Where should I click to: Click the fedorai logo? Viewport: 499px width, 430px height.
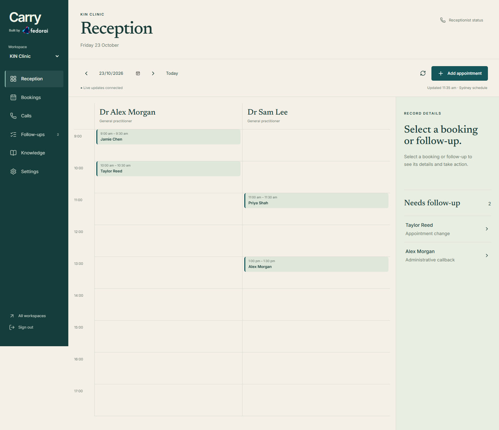click(35, 30)
